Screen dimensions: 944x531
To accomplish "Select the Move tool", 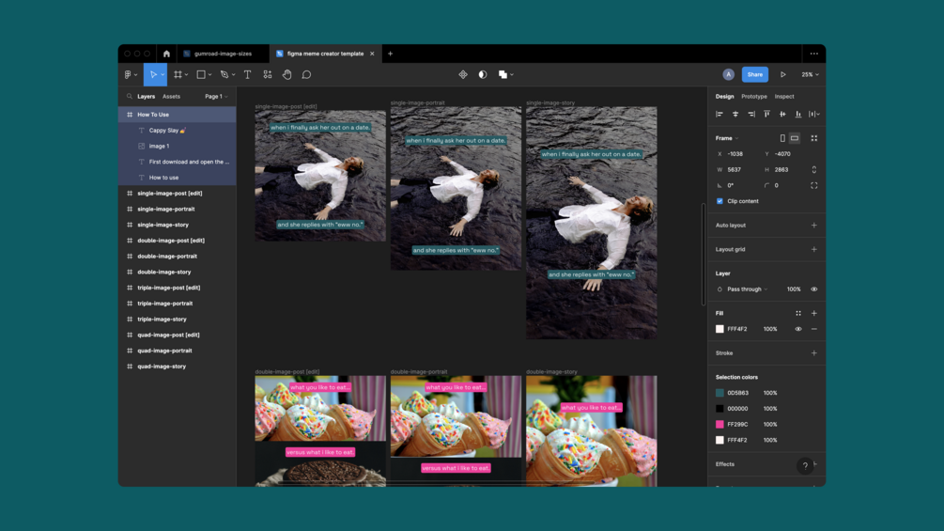I will pyautogui.click(x=153, y=74).
